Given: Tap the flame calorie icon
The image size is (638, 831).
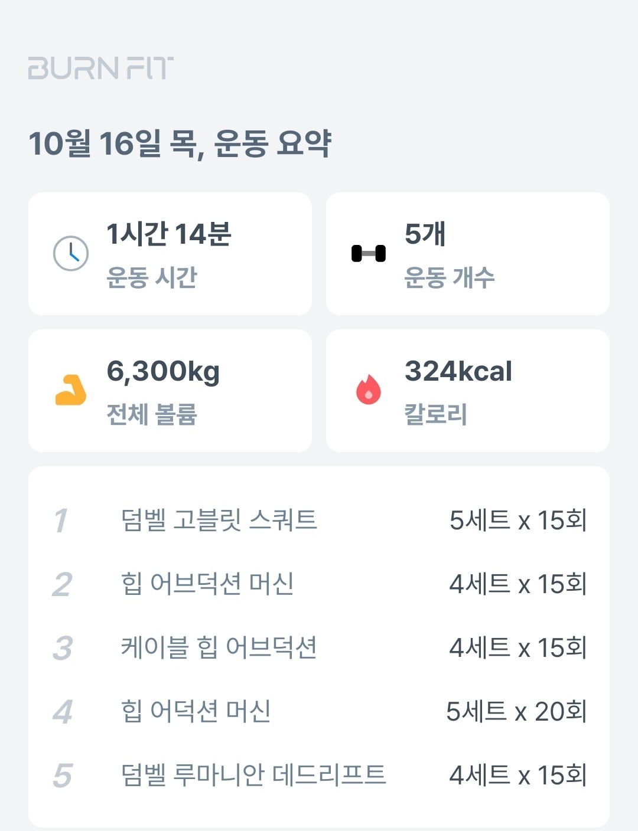Looking at the screenshot, I should tap(369, 390).
